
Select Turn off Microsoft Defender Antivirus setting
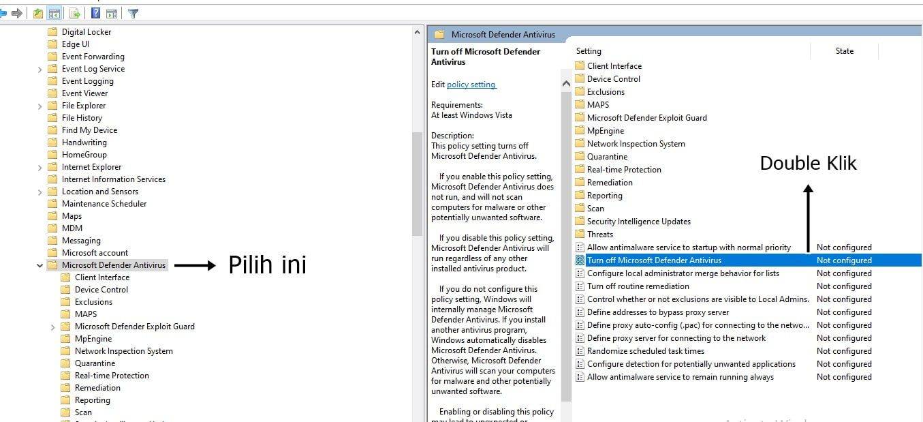point(654,260)
